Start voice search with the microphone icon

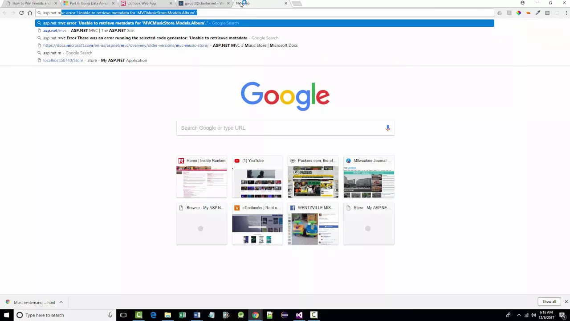point(388,128)
